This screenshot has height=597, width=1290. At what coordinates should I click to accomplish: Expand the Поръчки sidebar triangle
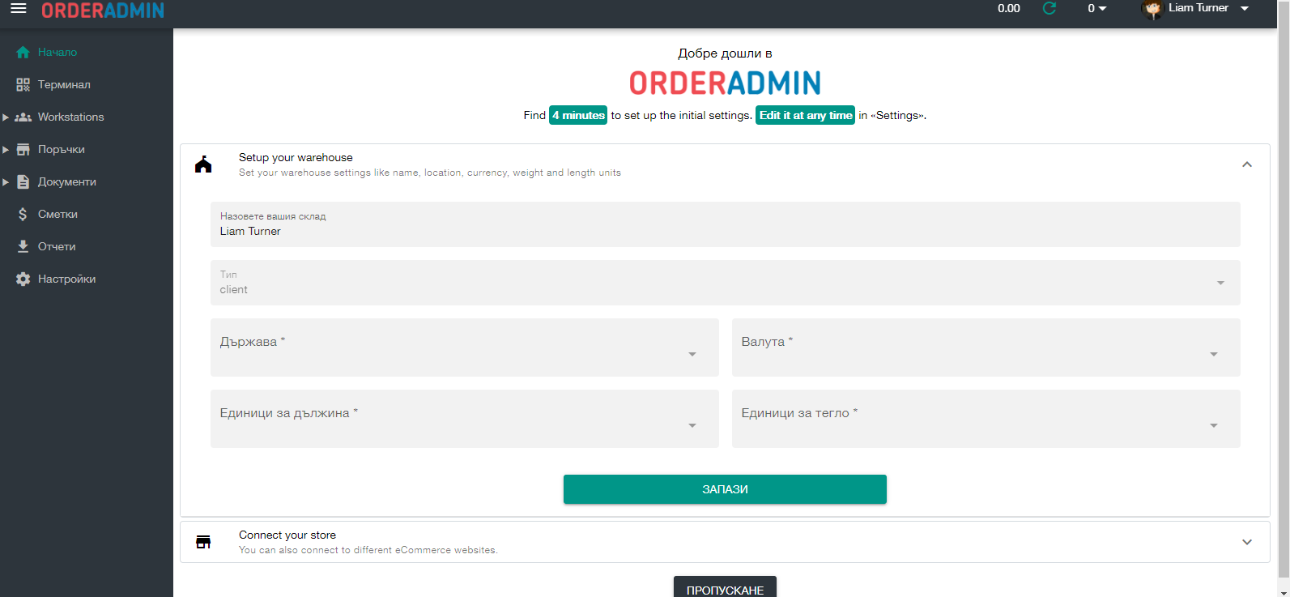(x=6, y=150)
